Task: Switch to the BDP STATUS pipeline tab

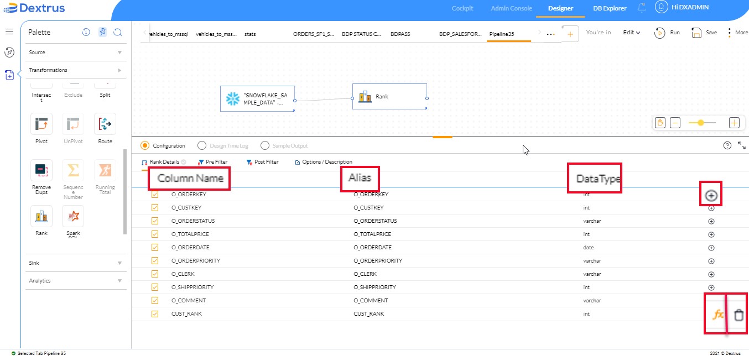Action: 361,34
